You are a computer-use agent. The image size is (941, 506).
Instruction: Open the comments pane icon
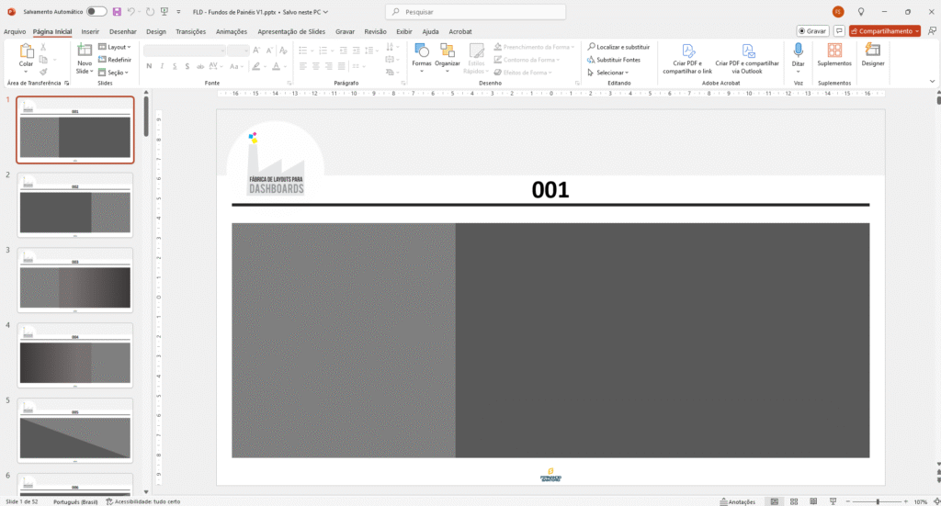[839, 31]
